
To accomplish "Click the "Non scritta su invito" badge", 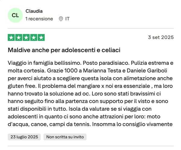I will (x=65, y=137).
